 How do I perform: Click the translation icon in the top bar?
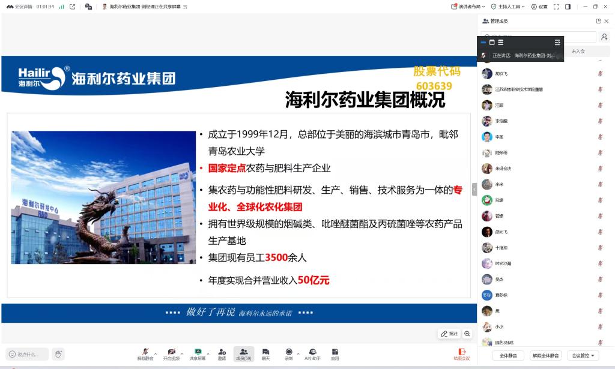click(89, 7)
